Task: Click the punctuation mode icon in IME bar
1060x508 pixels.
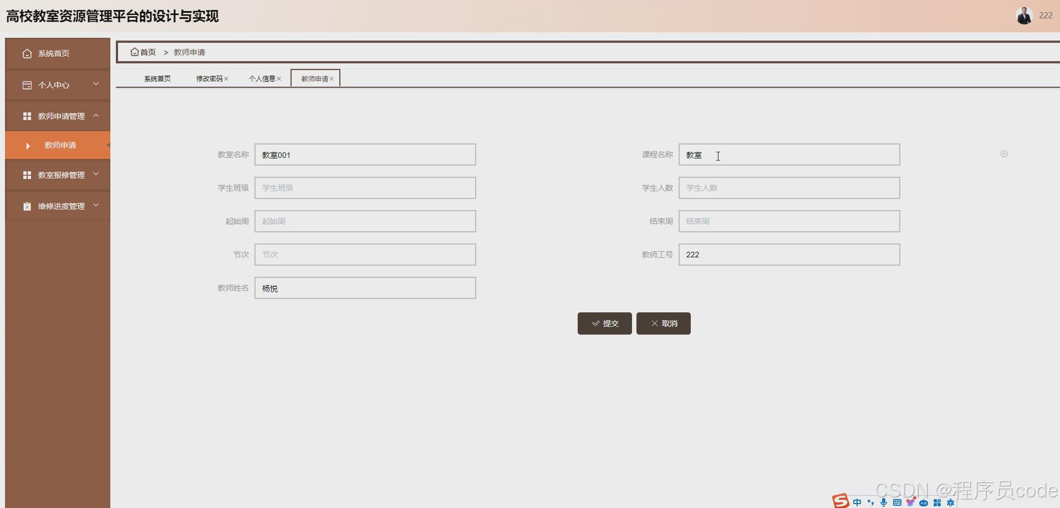Action: tap(870, 502)
